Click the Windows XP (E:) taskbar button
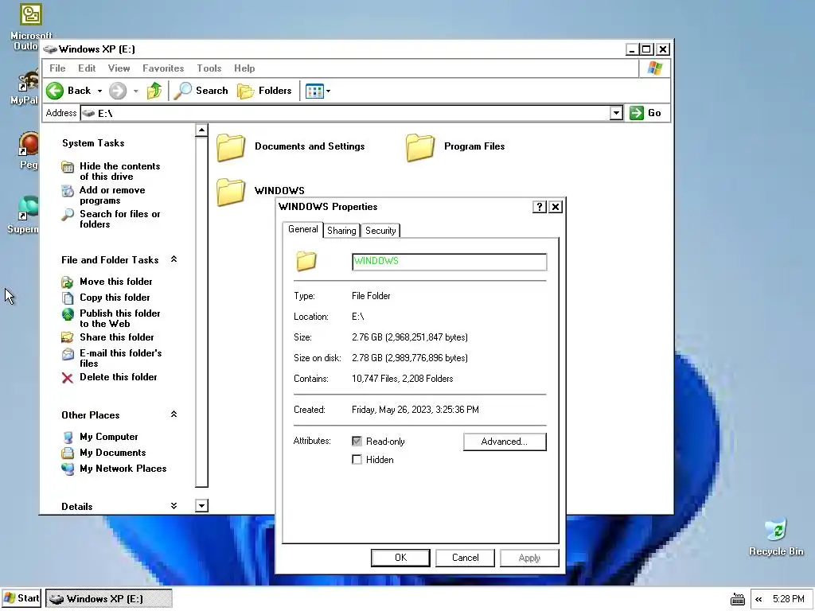This screenshot has width=815, height=611. pyautogui.click(x=108, y=599)
